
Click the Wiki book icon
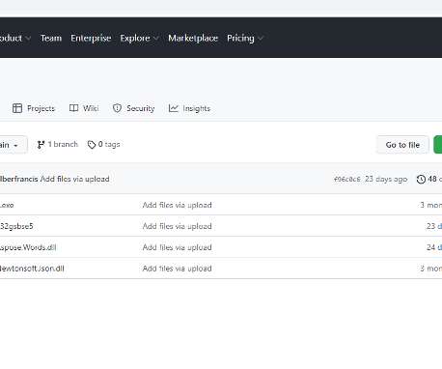73,108
